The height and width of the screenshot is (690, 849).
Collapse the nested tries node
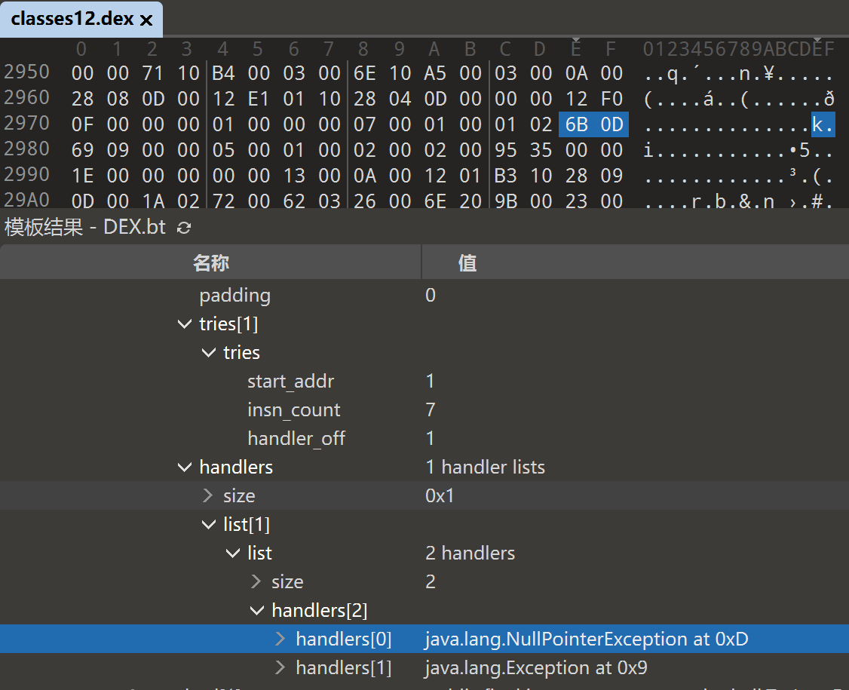pyautogui.click(x=208, y=353)
